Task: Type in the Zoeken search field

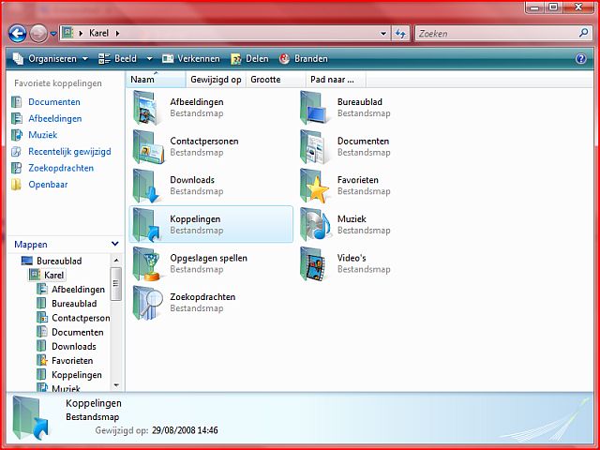Action: (492, 34)
